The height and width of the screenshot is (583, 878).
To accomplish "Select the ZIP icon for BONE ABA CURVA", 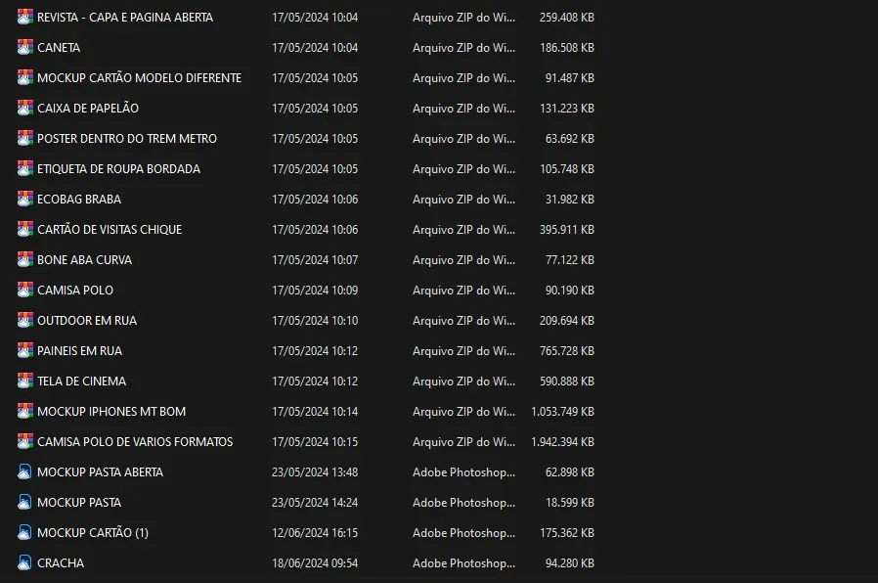I will tap(24, 259).
